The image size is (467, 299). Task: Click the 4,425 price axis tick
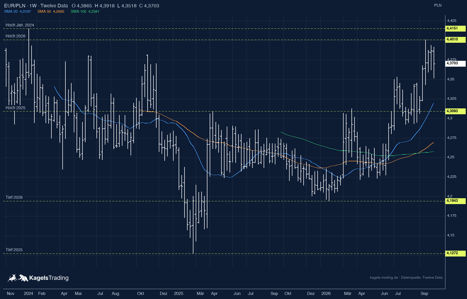[452, 21]
